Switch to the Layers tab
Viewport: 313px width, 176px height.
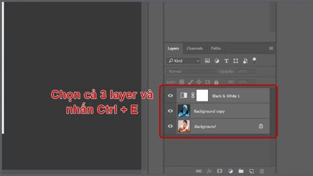tap(173, 49)
